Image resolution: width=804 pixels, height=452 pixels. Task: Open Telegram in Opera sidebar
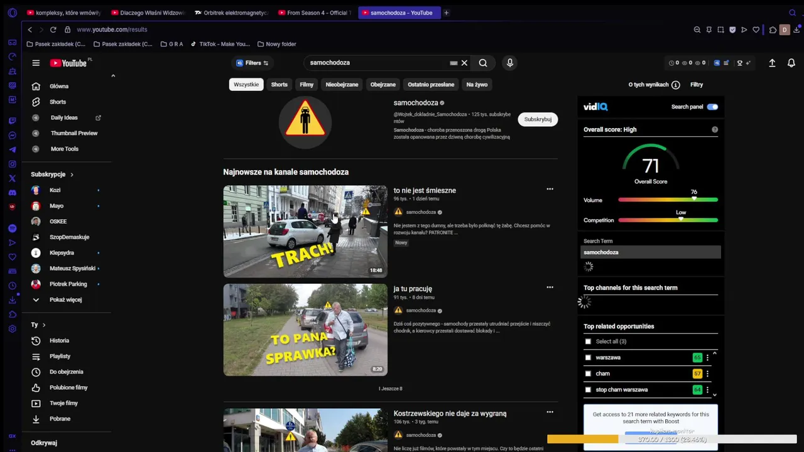tap(12, 149)
